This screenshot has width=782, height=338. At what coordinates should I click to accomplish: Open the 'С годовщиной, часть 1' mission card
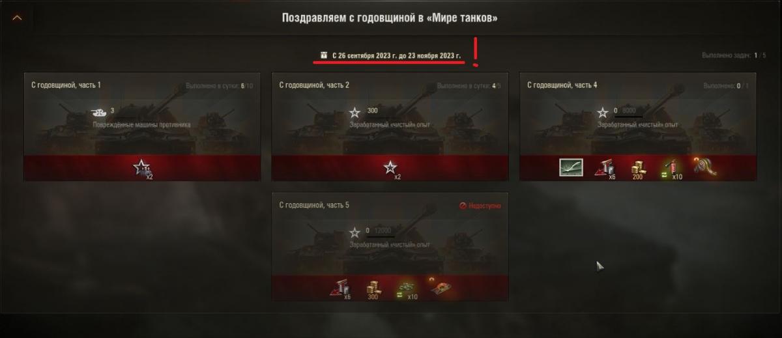[142, 126]
